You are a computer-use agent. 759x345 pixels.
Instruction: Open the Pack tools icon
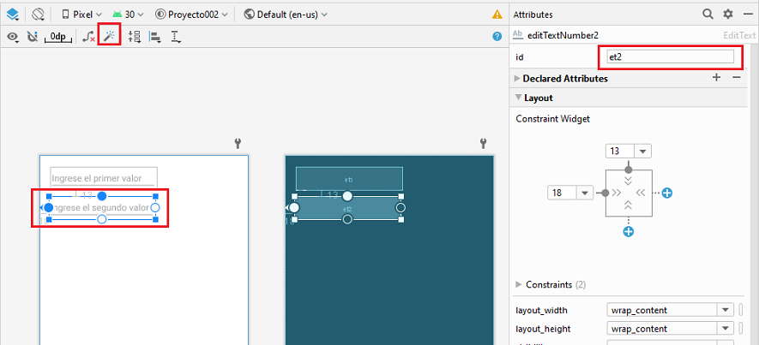coord(134,37)
